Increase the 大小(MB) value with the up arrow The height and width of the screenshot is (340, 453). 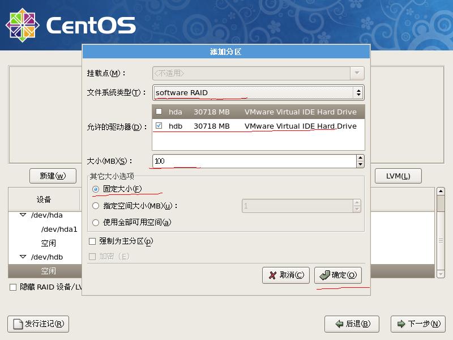360,158
